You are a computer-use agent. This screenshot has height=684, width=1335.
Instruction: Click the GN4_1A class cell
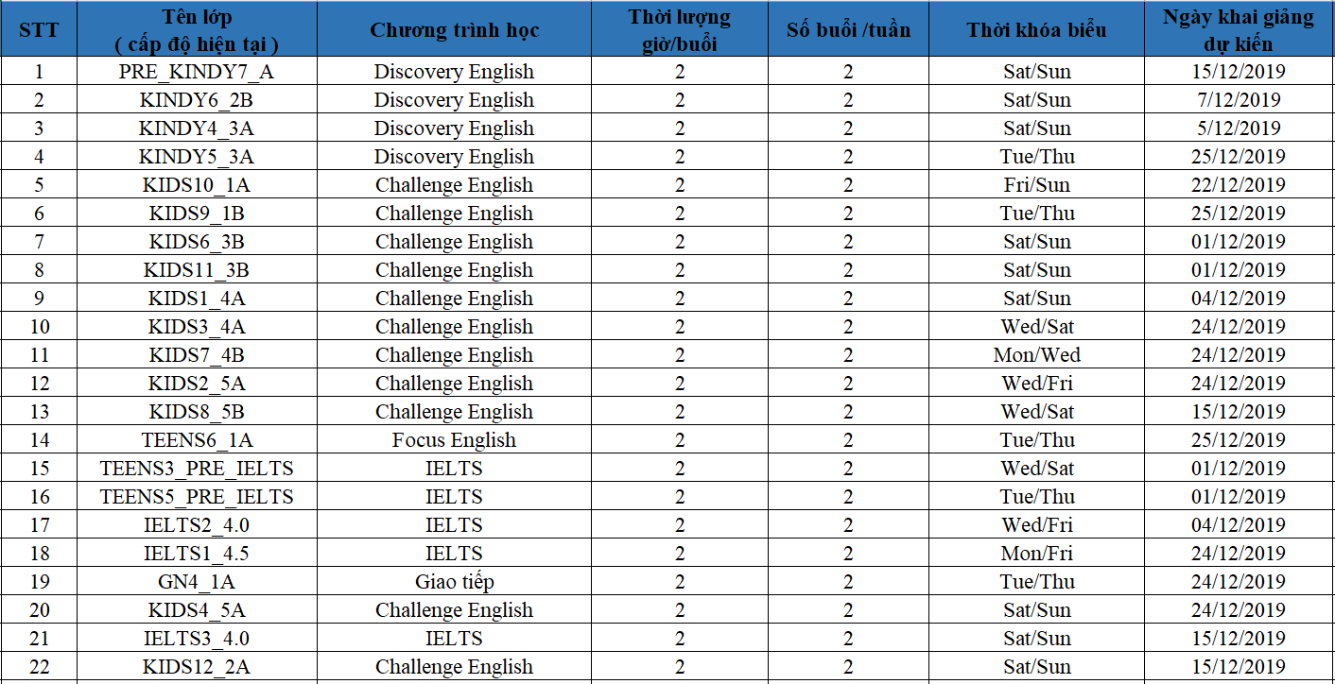[197, 582]
